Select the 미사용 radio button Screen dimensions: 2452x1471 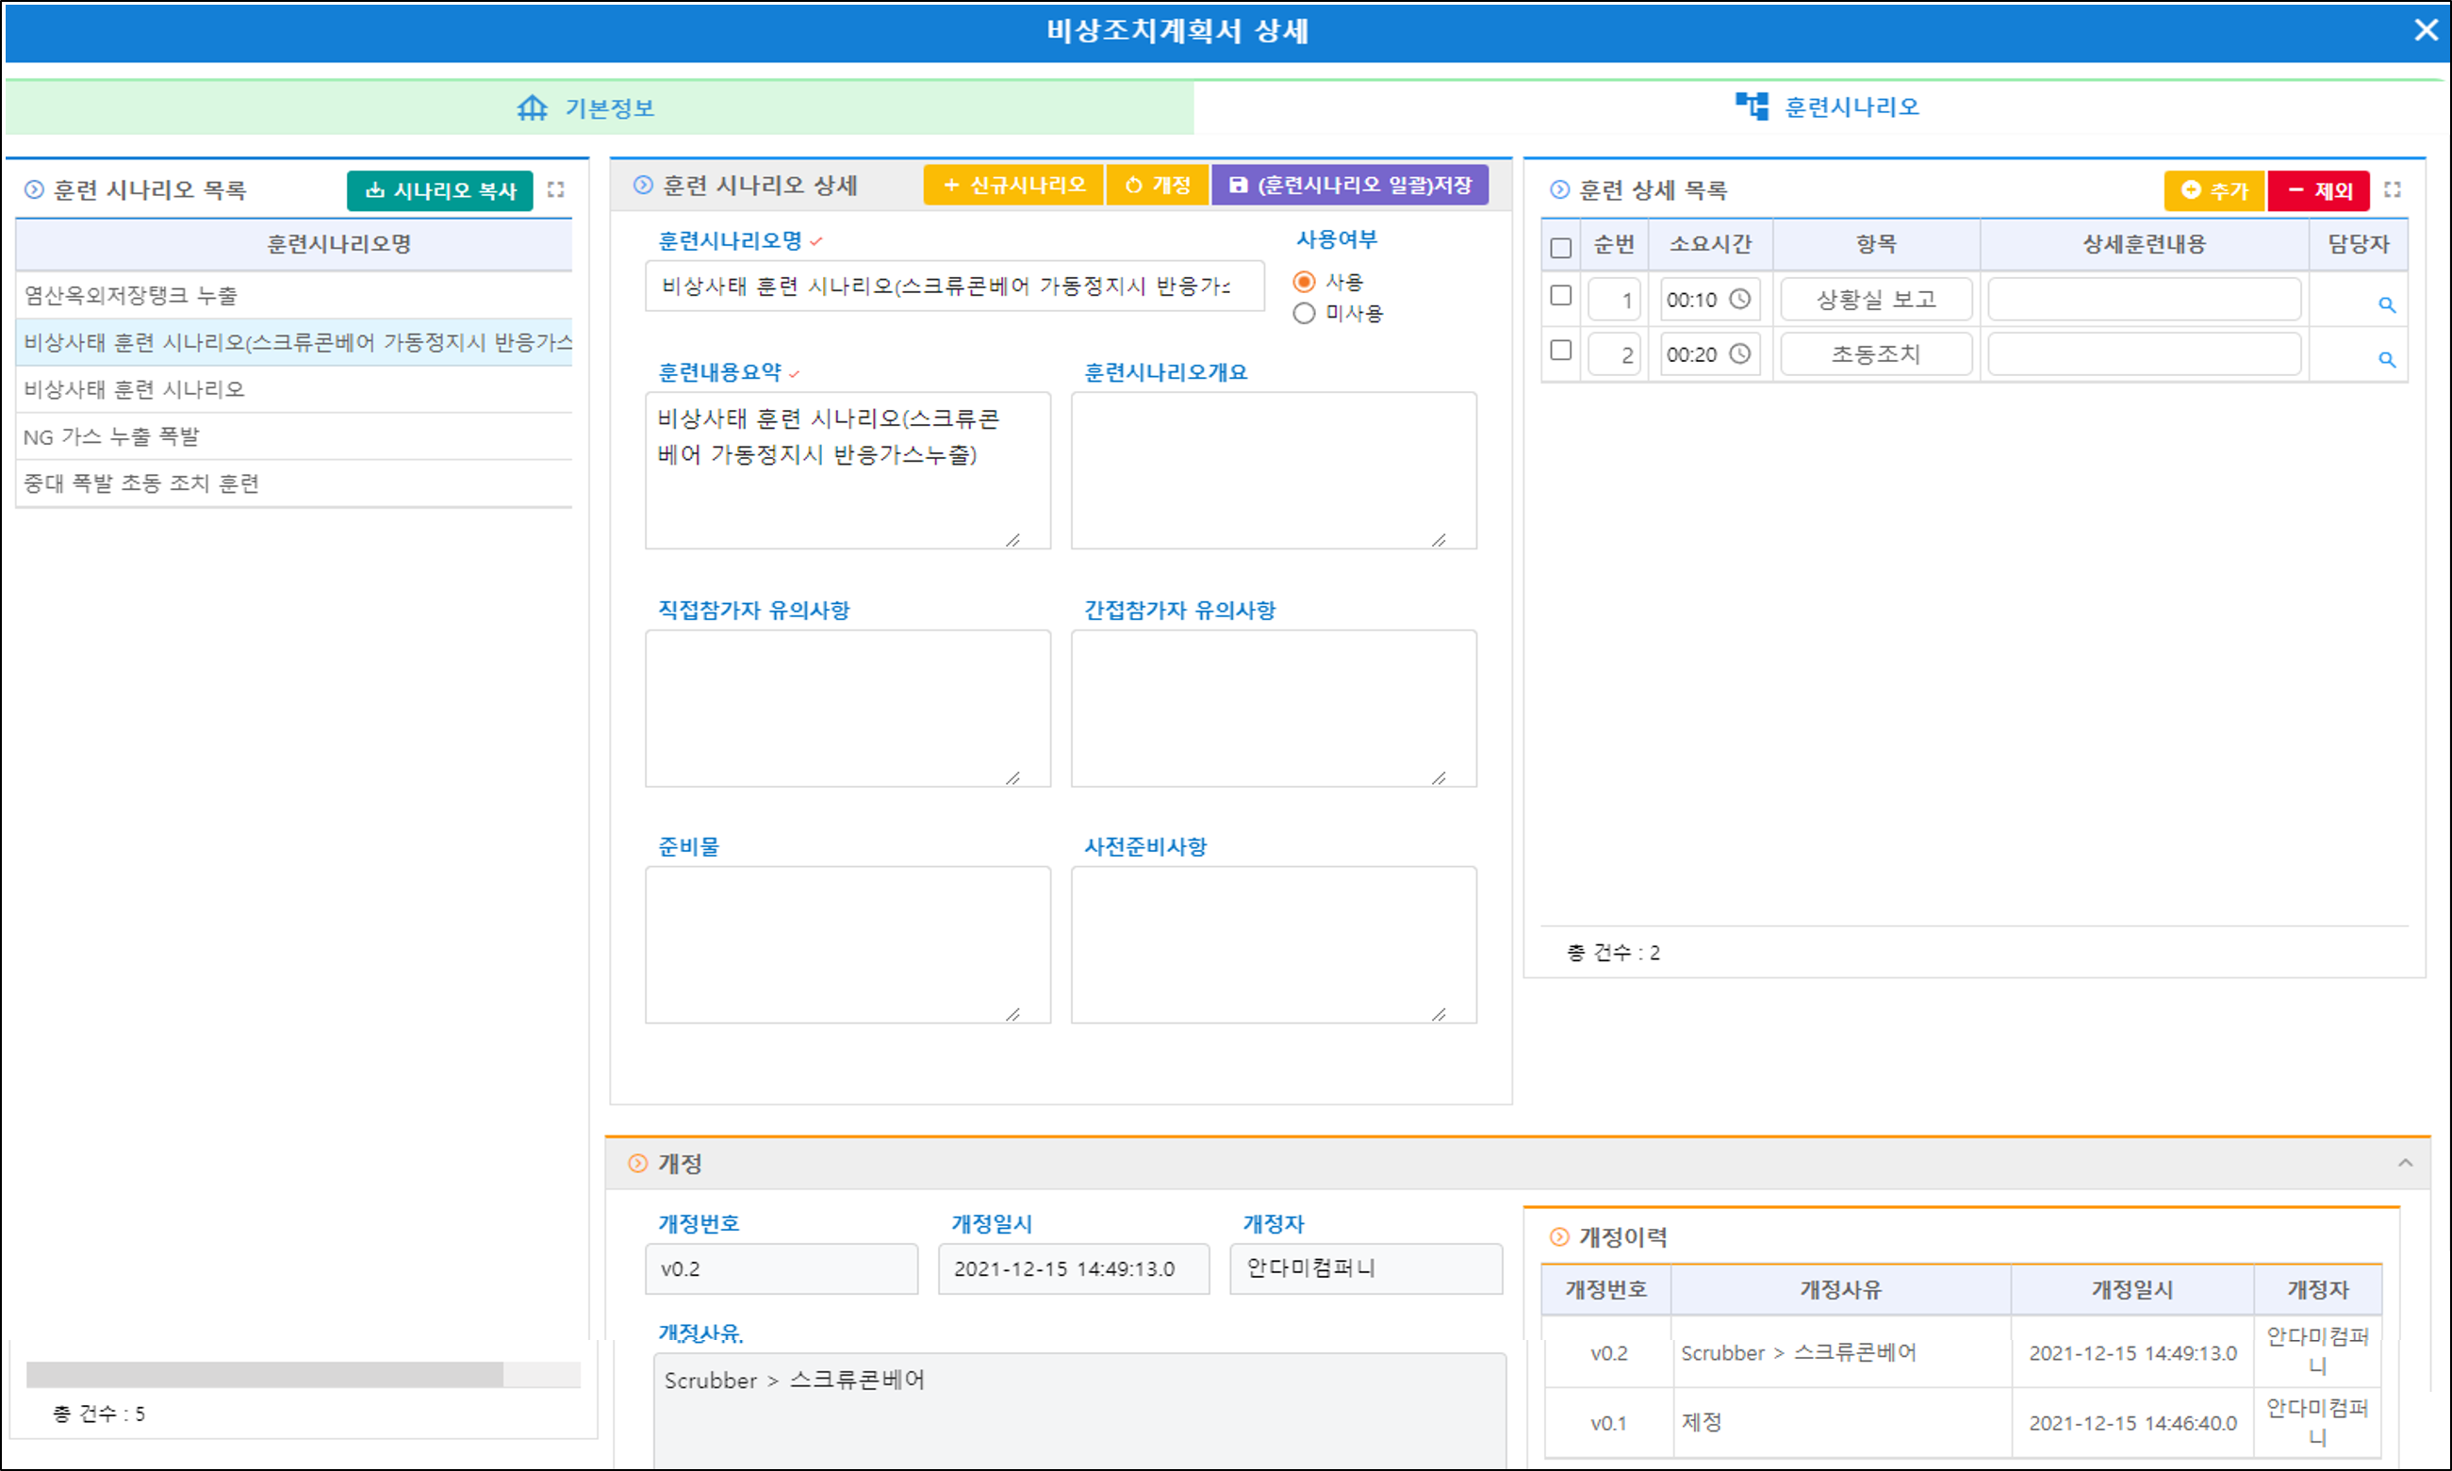[x=1304, y=313]
